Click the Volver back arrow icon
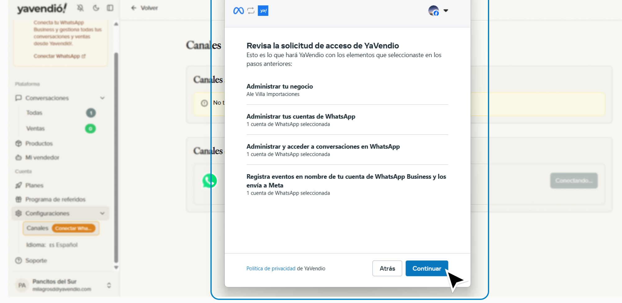The width and height of the screenshot is (622, 303). [x=134, y=8]
